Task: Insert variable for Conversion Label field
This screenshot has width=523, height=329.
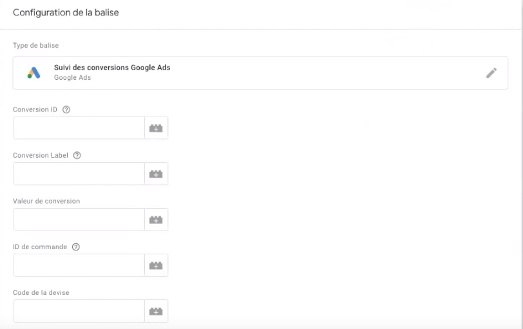Action: pyautogui.click(x=156, y=174)
